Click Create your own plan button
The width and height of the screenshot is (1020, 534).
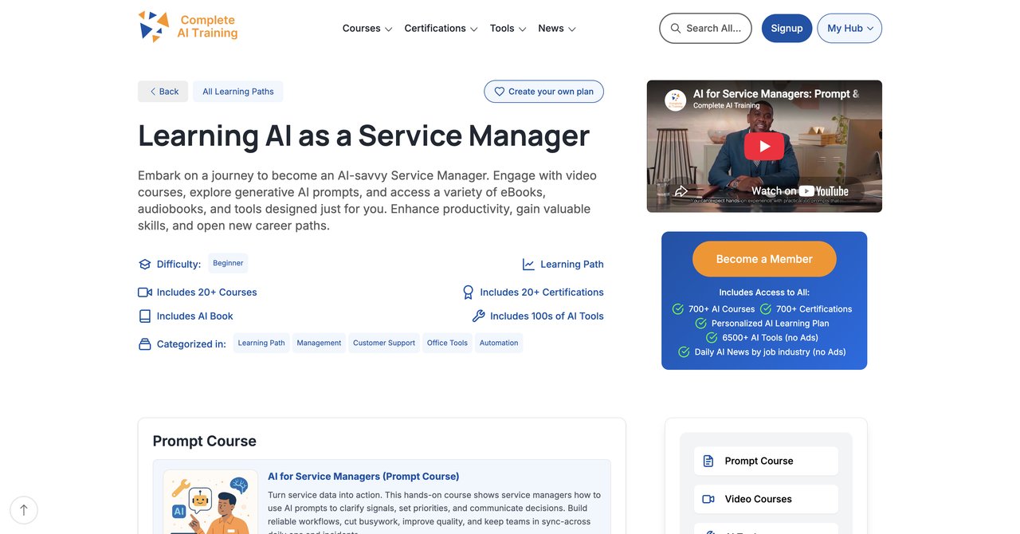[543, 92]
